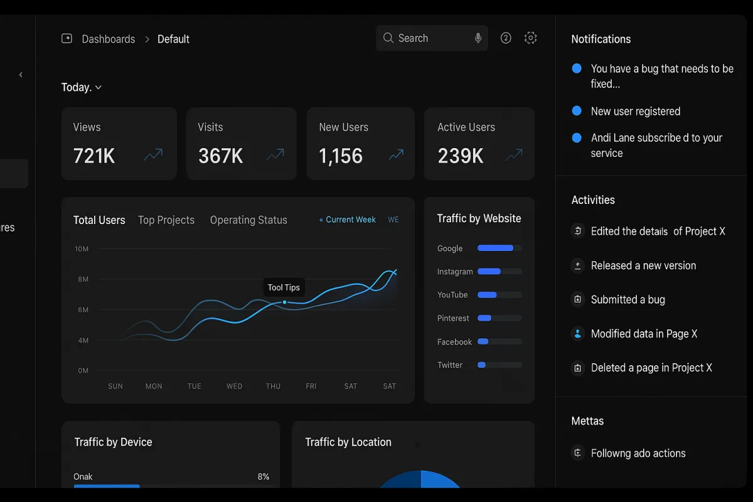Image resolution: width=753 pixels, height=502 pixels.
Task: Click the blue dot beside the bug notification
Action: point(577,68)
